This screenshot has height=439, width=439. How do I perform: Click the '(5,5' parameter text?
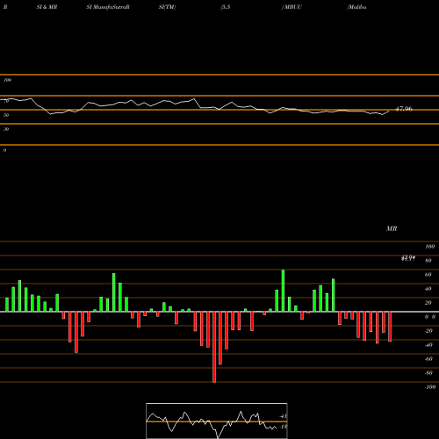[x=226, y=7]
